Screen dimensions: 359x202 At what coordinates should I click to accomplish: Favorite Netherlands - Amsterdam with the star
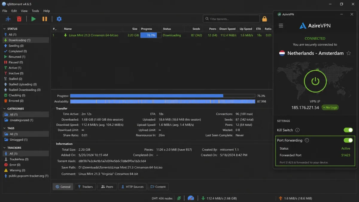(x=349, y=53)
